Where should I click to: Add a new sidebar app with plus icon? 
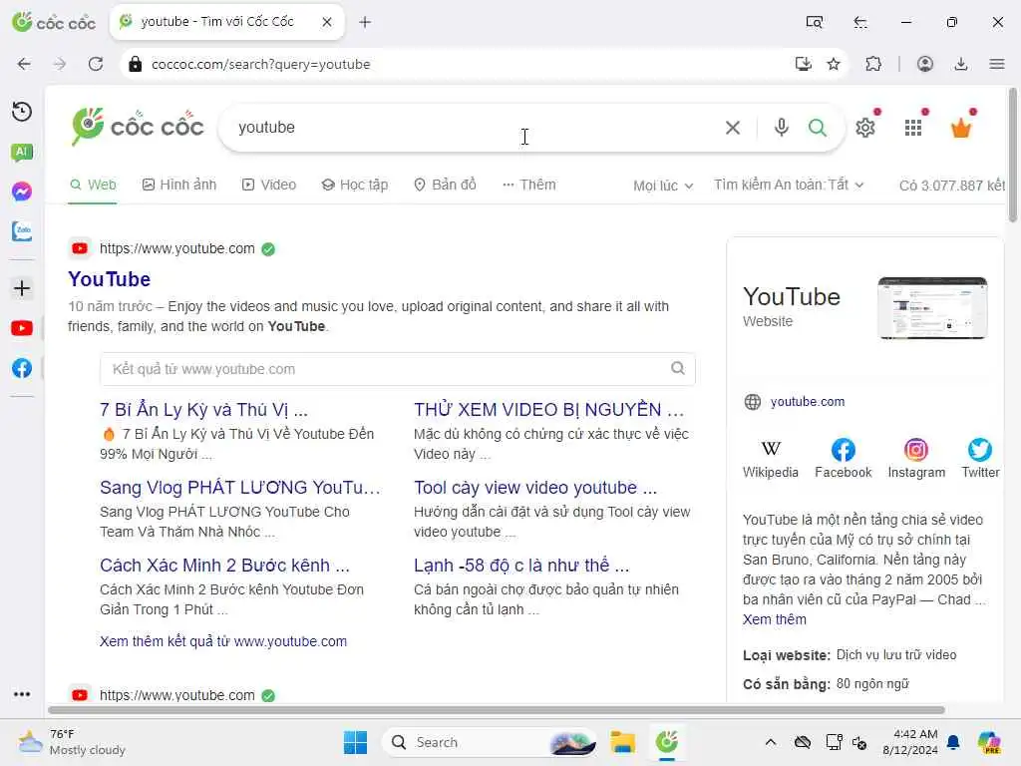pos(22,288)
